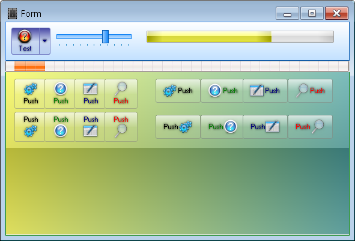Viewport: 355px width, 241px height.
Task: Click the wide blue Push button with edit icon on left
Action: [265, 91]
